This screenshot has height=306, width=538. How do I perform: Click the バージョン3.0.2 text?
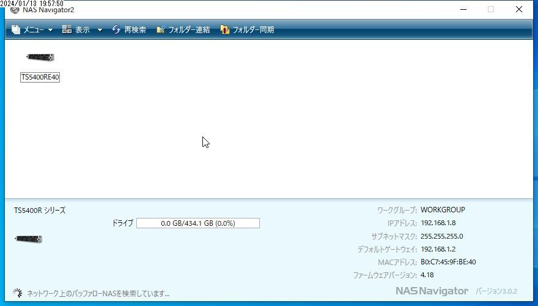496,291
